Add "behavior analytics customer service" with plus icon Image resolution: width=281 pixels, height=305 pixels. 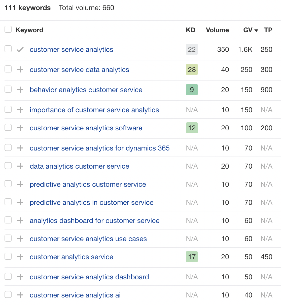coord(20,90)
